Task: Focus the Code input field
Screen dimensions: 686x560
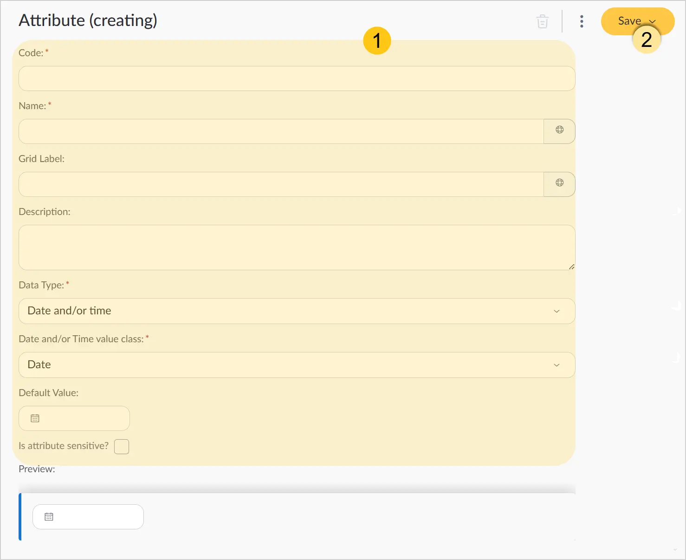Action: point(297,78)
